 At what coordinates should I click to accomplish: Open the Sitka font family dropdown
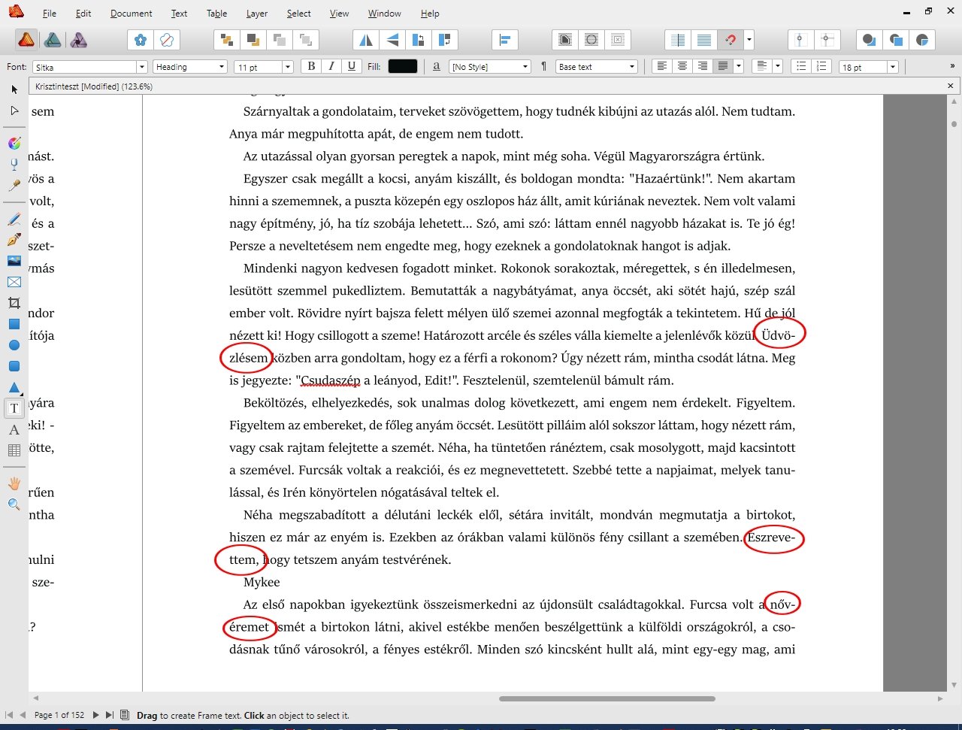pos(141,67)
